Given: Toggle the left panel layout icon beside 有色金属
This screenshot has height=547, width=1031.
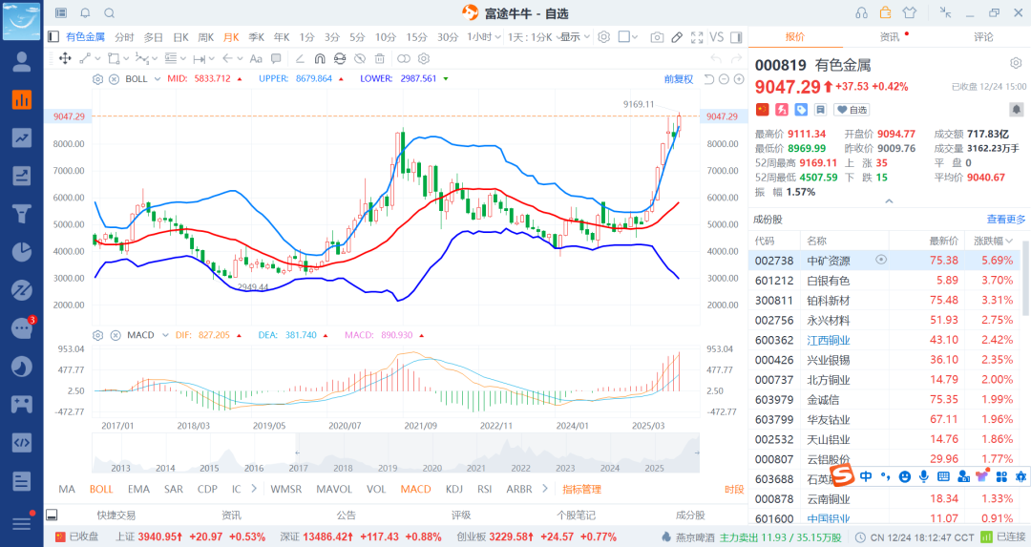Looking at the screenshot, I should (53, 37).
